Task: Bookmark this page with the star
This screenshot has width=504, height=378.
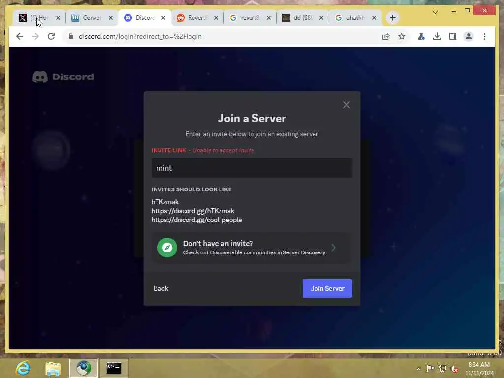Action: tap(402, 36)
